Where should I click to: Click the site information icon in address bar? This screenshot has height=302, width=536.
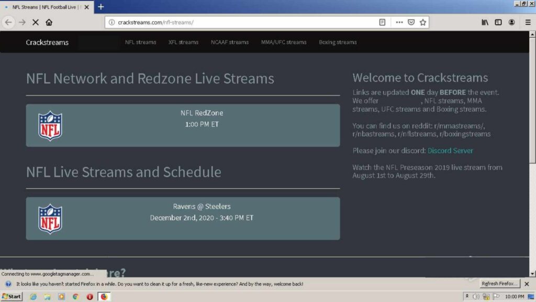[x=113, y=23]
